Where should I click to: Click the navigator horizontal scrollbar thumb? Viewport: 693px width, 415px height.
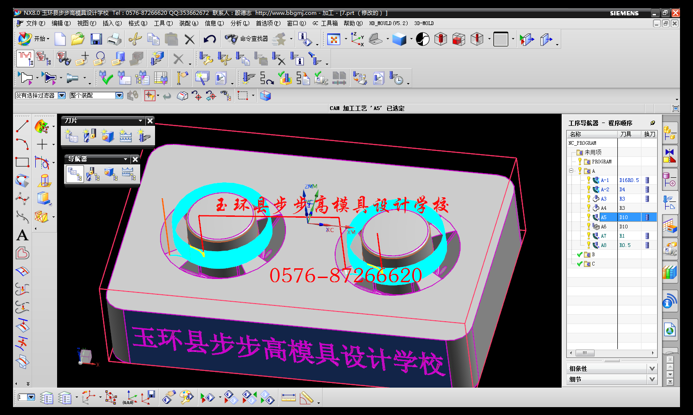(584, 353)
